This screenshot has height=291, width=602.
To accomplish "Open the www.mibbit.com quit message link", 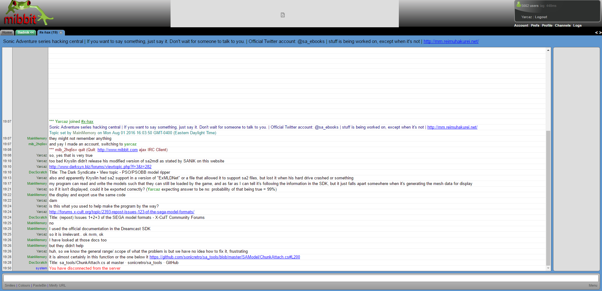I will [118, 150].
